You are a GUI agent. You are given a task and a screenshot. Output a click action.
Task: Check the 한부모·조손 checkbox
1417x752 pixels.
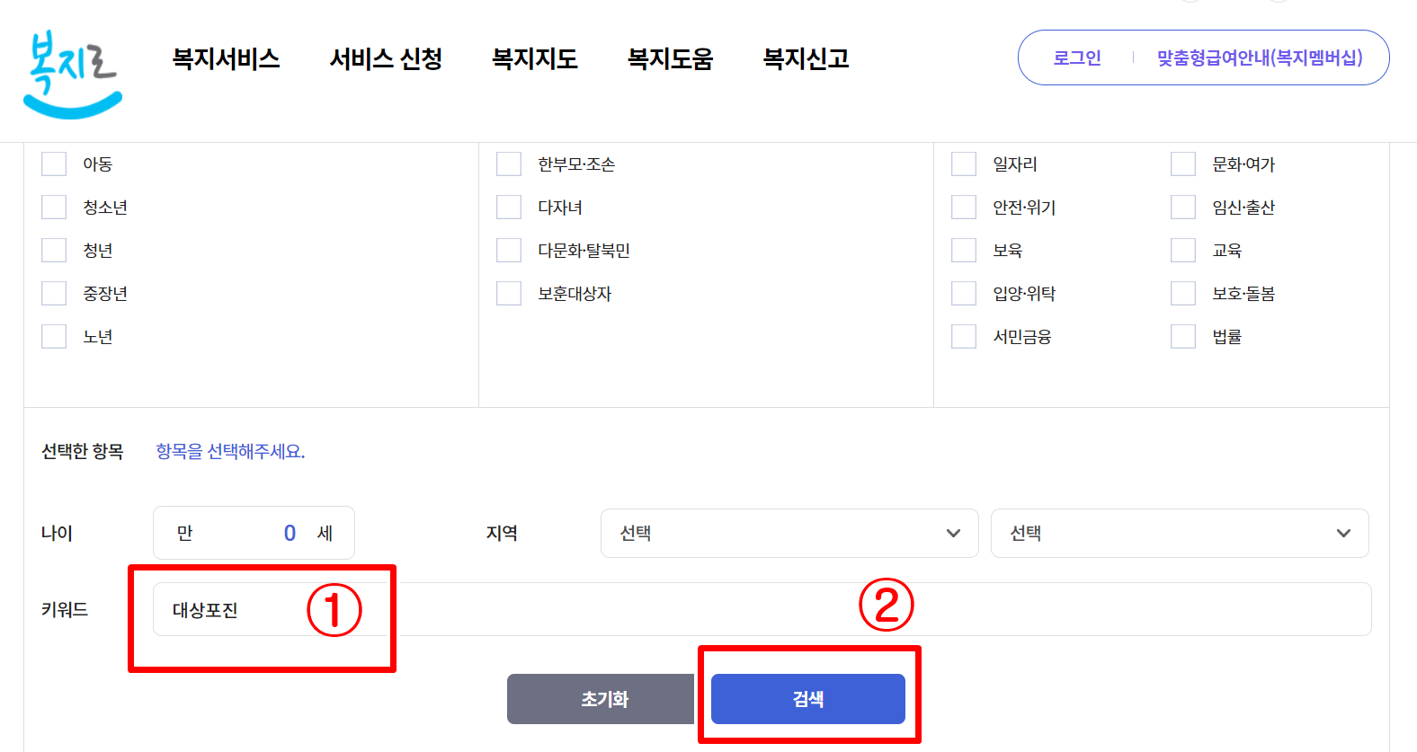[508, 163]
